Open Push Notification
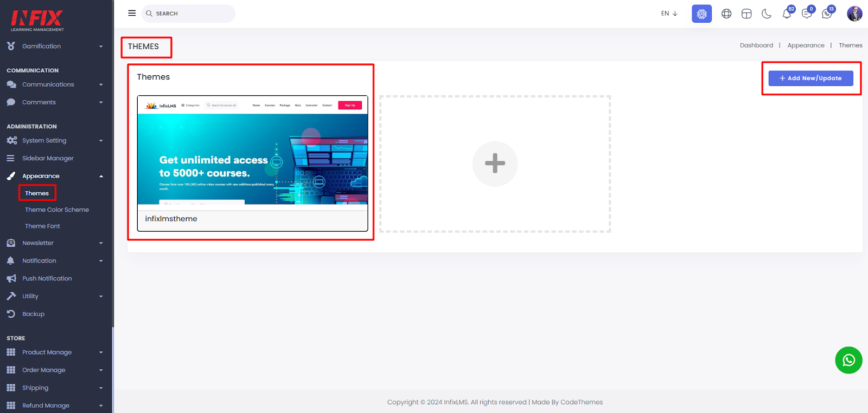This screenshot has height=413, width=868. coord(47,279)
